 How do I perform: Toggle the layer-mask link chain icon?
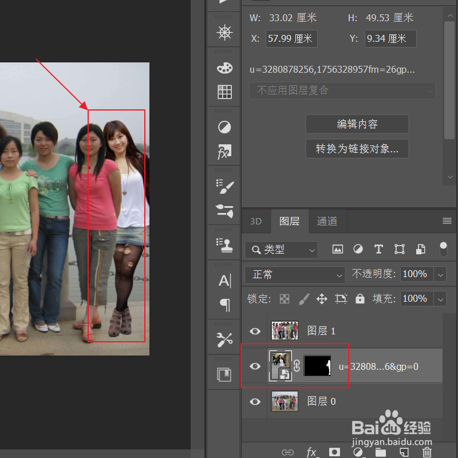[297, 366]
